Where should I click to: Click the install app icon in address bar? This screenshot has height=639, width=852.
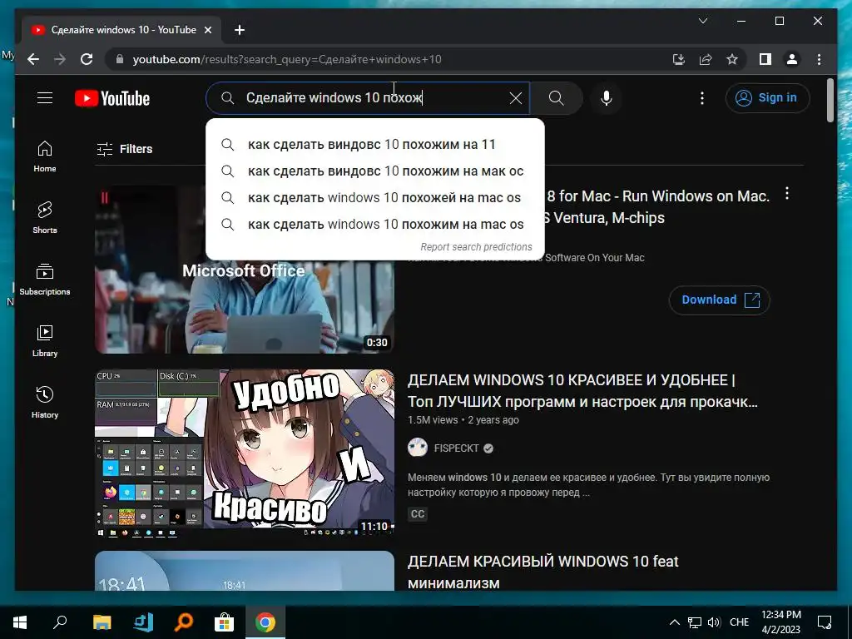pyautogui.click(x=679, y=59)
